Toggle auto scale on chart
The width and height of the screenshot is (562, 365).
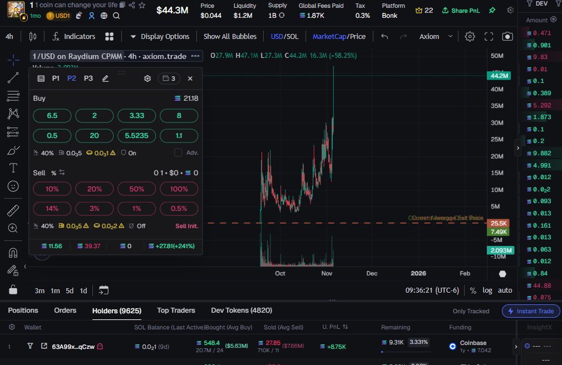click(505, 290)
